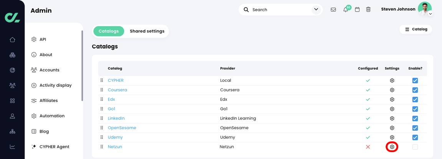This screenshot has height=159, width=442.
Task: Open settings gear for OpenSesame catalog
Action: click(x=392, y=128)
